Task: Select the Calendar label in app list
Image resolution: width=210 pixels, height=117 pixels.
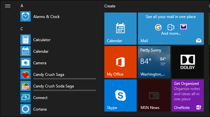Action: click(41, 51)
